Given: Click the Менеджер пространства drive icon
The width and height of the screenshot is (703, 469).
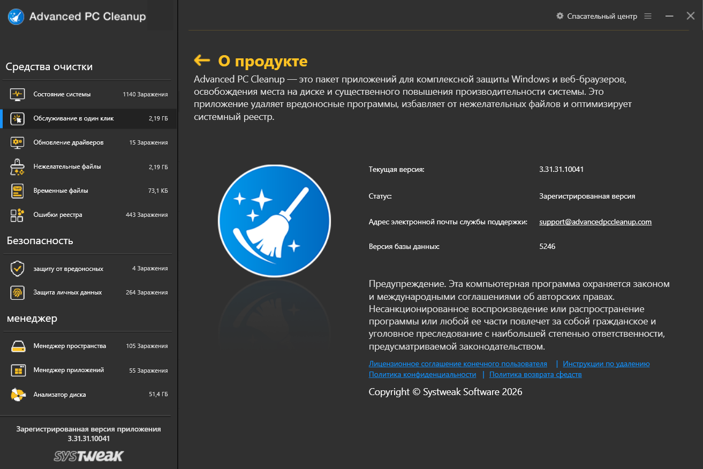Looking at the screenshot, I should (x=18, y=346).
